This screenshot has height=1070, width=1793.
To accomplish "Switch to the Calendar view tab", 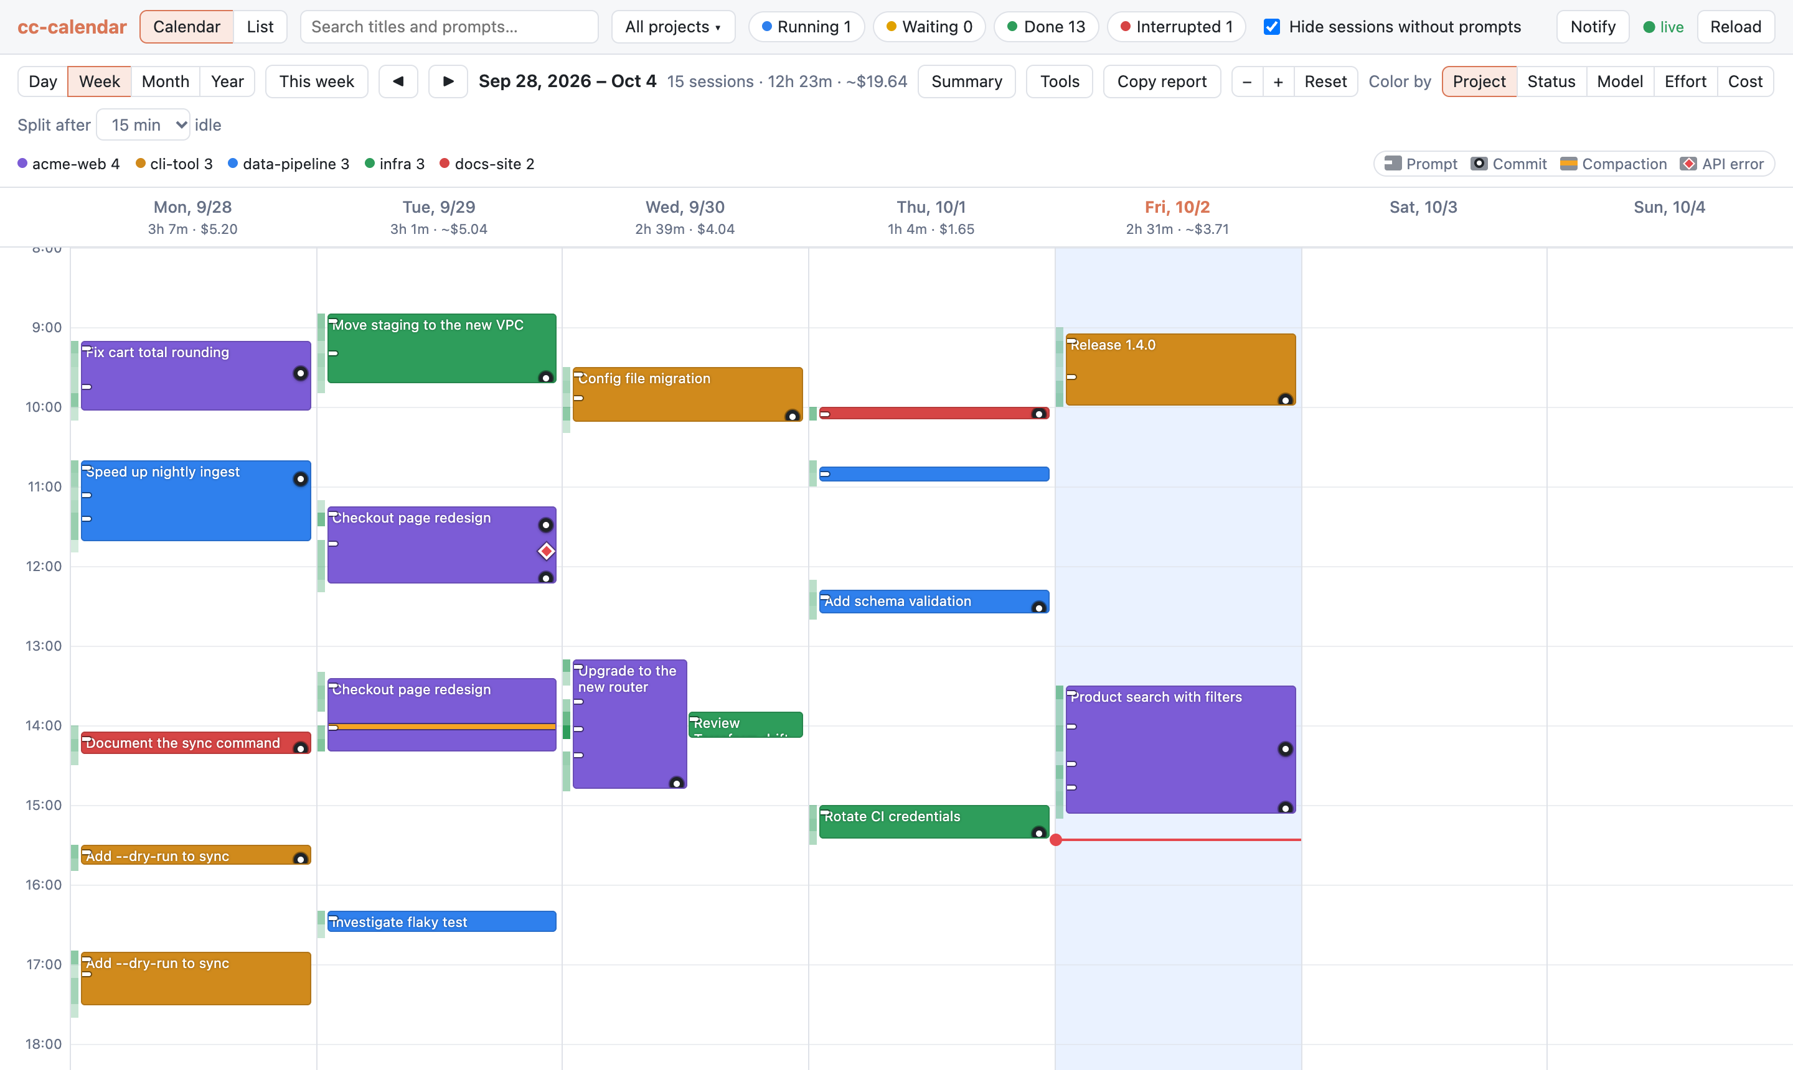I will (x=186, y=27).
